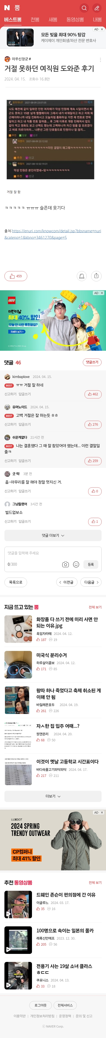Open the enuri.com source link
The image size is (106, 1038).
point(52,234)
